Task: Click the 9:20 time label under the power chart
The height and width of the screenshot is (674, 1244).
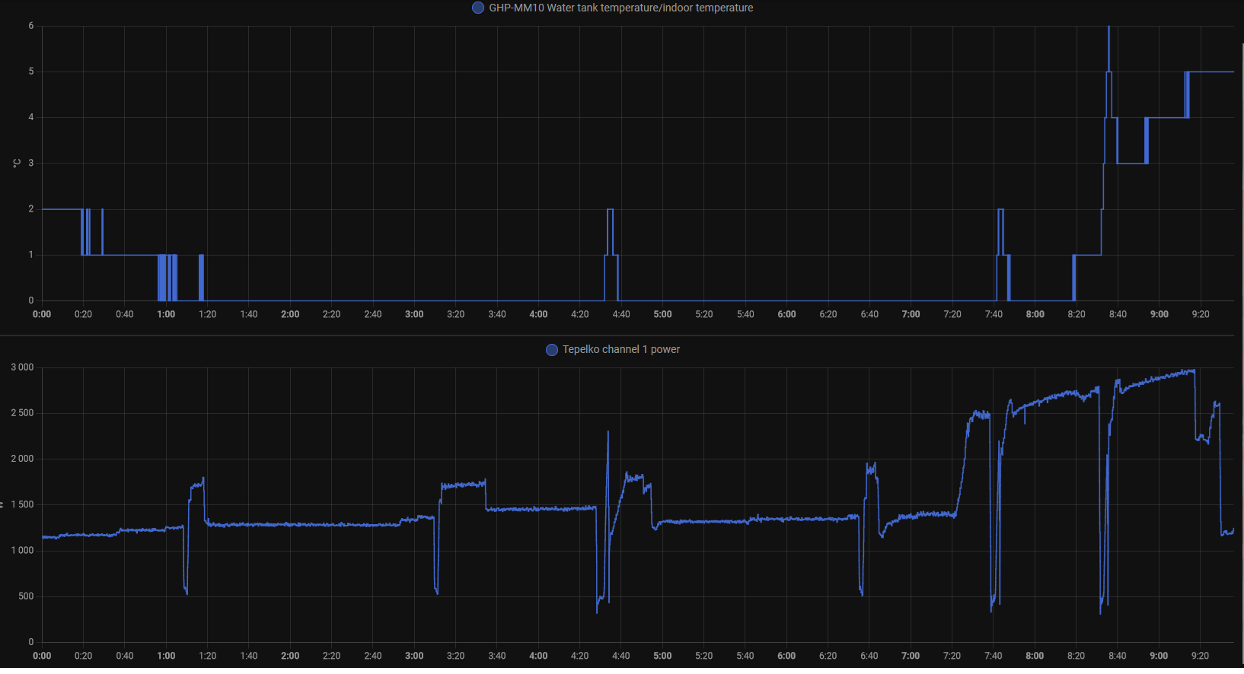Action: pyautogui.click(x=1200, y=656)
